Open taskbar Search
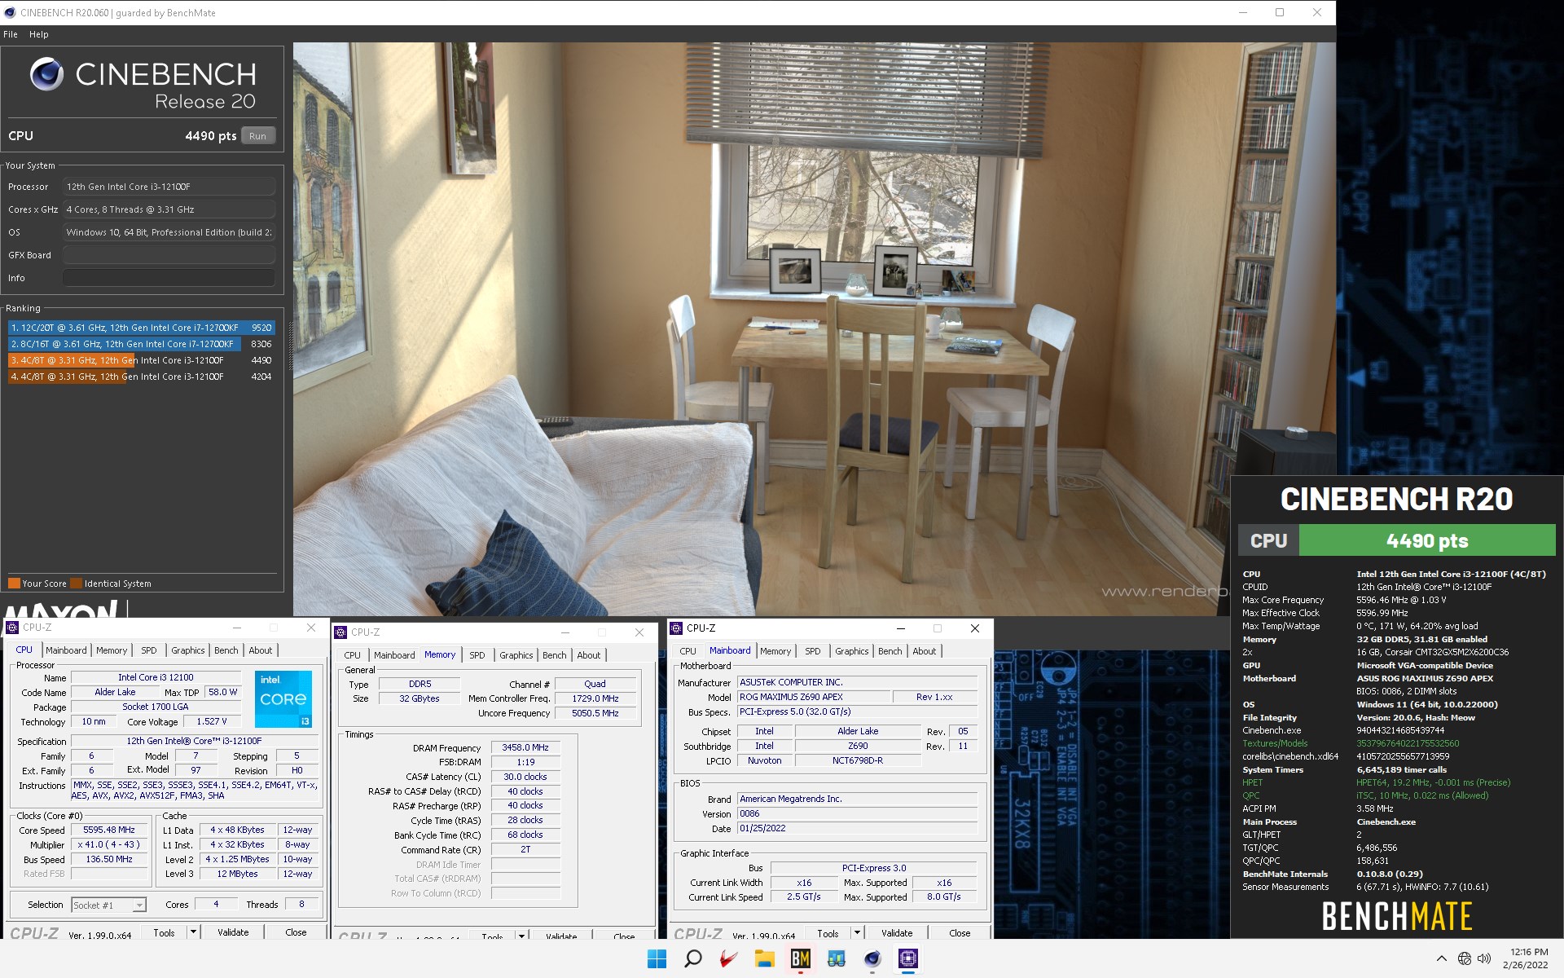The height and width of the screenshot is (978, 1564). [x=692, y=958]
